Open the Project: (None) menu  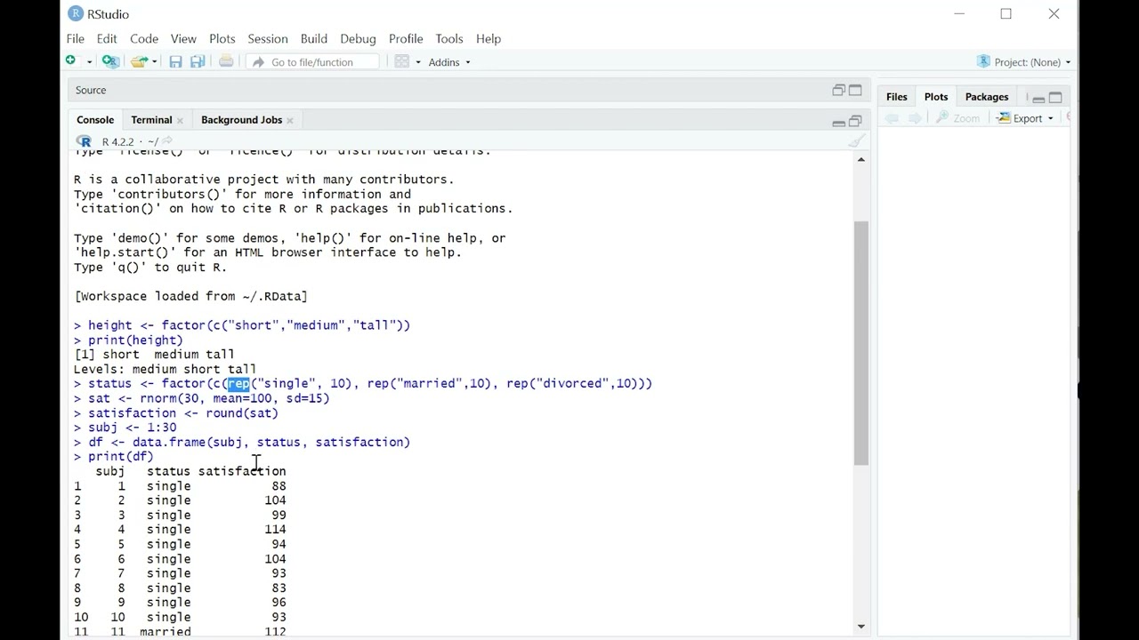(x=1032, y=62)
